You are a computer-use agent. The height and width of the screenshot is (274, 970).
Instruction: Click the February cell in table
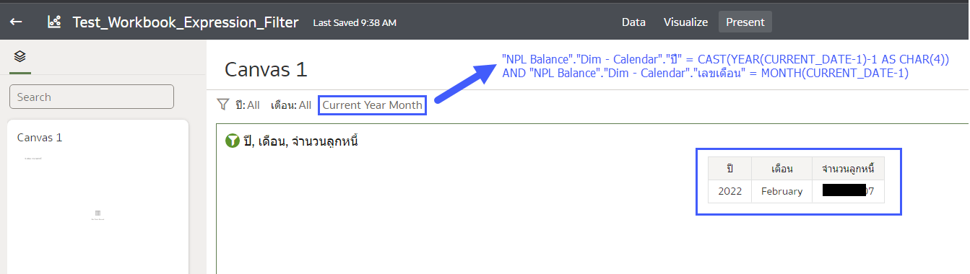782,191
